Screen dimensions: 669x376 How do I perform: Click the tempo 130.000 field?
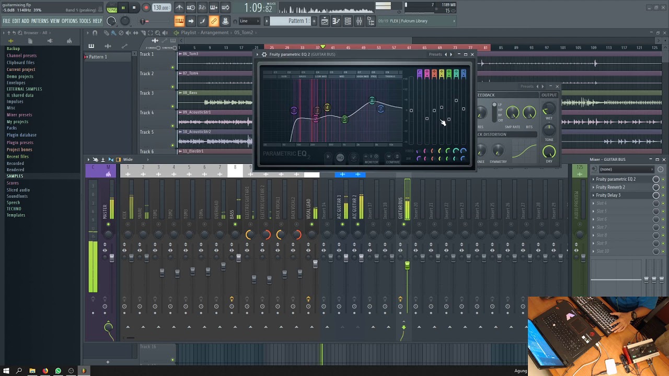[x=162, y=8]
